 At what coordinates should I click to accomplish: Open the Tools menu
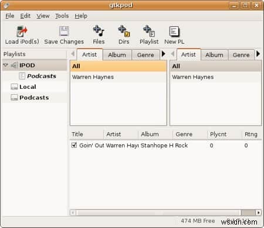pyautogui.click(x=62, y=16)
